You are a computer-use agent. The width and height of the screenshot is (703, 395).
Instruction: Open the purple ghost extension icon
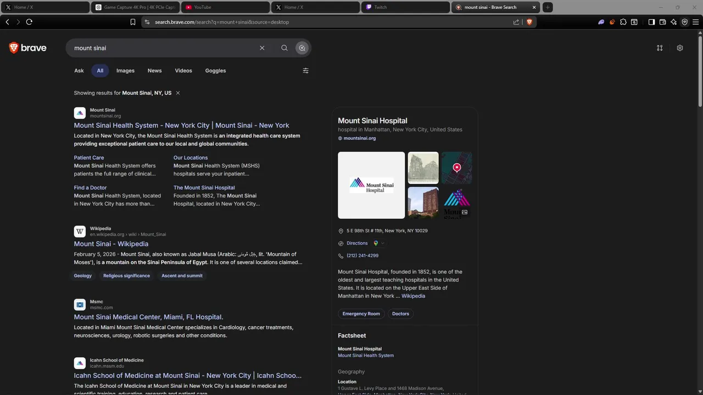601,22
